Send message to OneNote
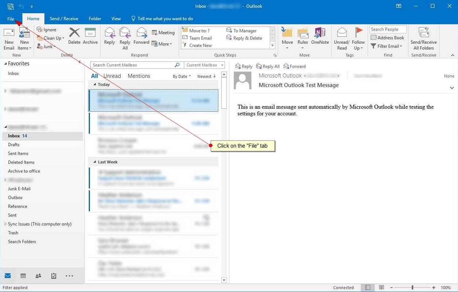458x292 pixels. 320,33
